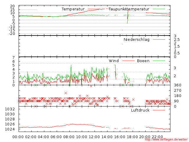Click the 1032 pressure axis value
The image size is (189, 142).
pos(10,109)
